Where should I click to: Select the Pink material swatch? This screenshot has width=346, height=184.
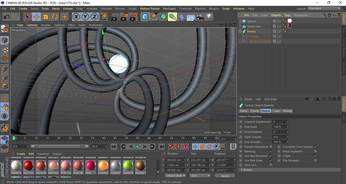pos(91,167)
